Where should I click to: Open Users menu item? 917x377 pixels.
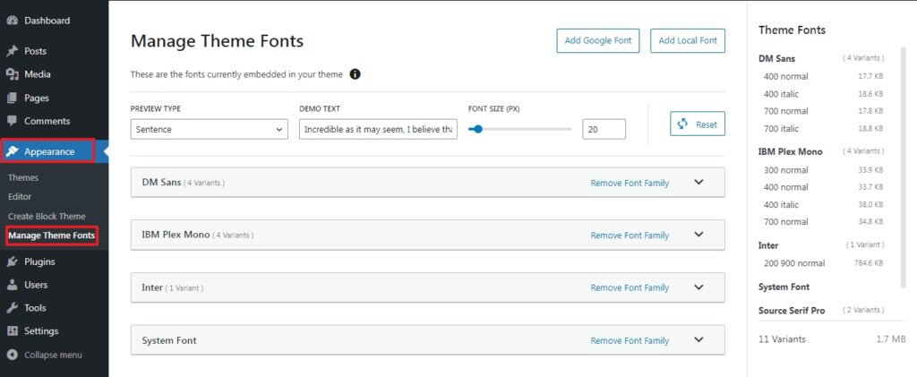click(36, 285)
